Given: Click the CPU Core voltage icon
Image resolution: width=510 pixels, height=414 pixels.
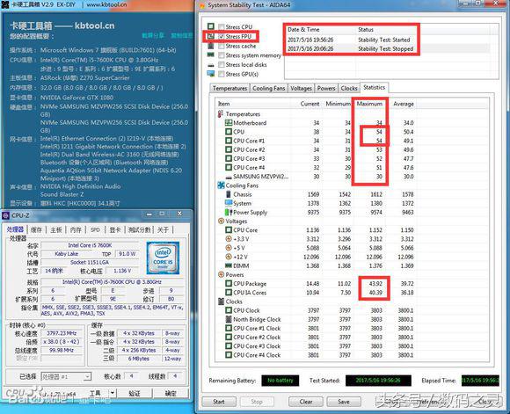Looking at the screenshot, I should (x=229, y=230).
